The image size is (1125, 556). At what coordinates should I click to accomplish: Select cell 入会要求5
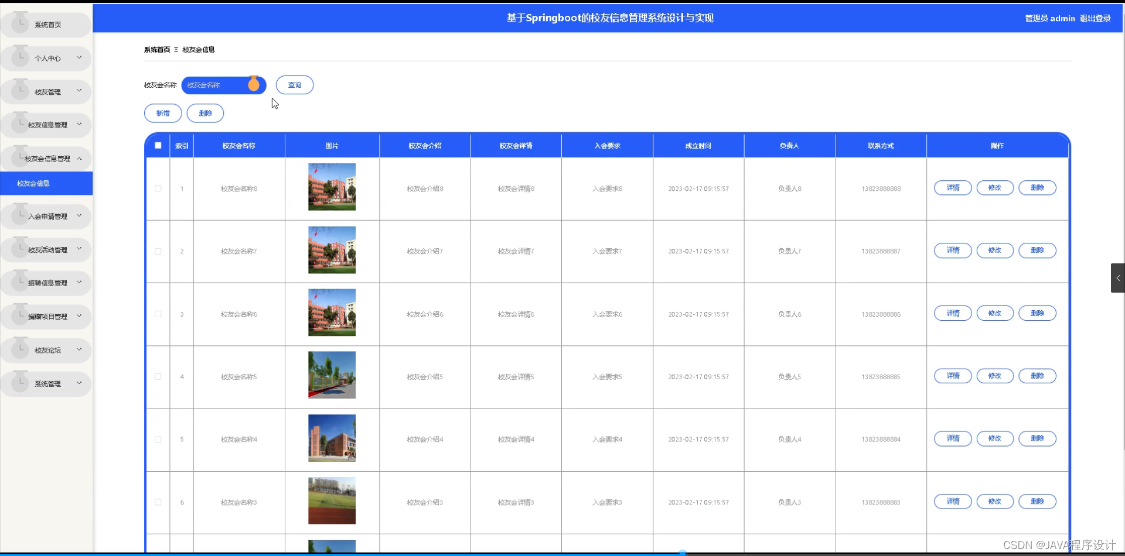(607, 377)
